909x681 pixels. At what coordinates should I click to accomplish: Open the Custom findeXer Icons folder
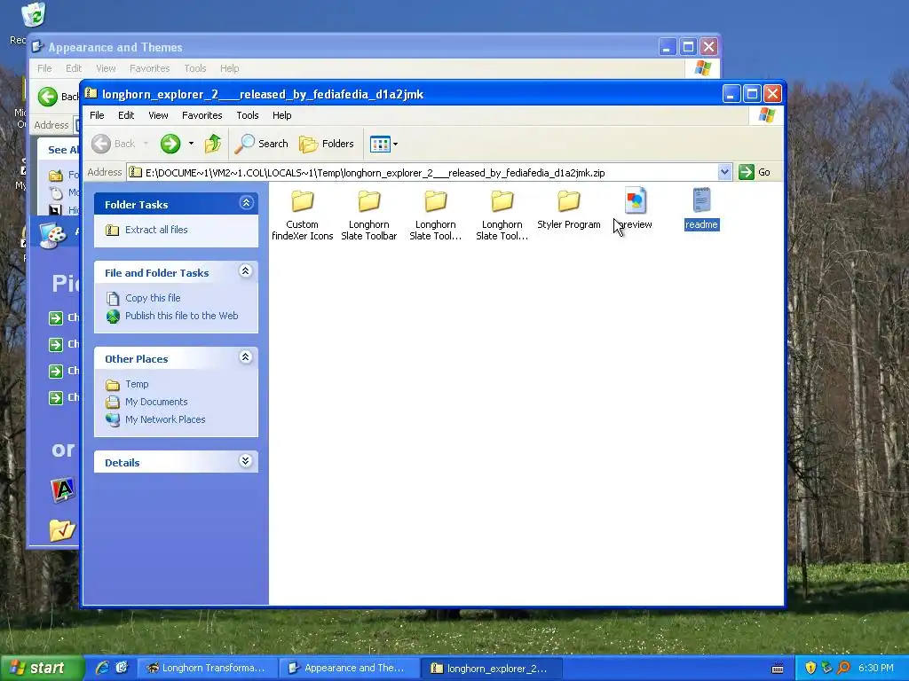tap(302, 215)
